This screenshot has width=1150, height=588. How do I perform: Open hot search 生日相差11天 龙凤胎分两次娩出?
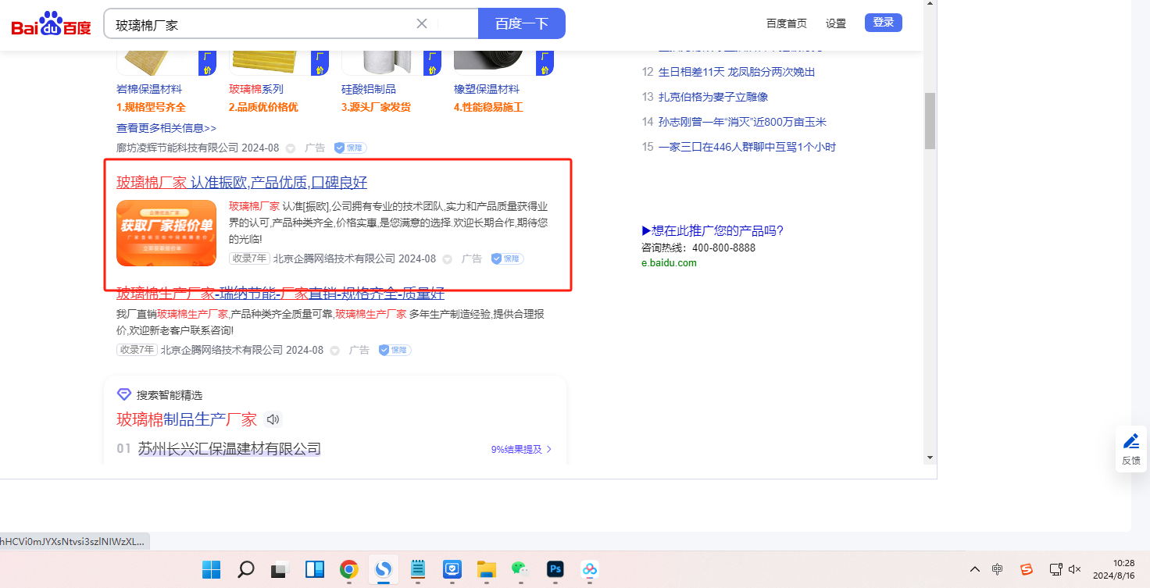click(737, 72)
